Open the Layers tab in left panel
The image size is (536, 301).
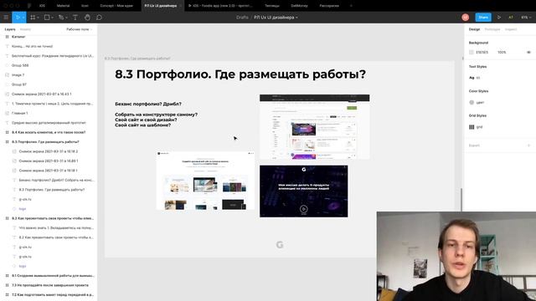click(x=10, y=29)
